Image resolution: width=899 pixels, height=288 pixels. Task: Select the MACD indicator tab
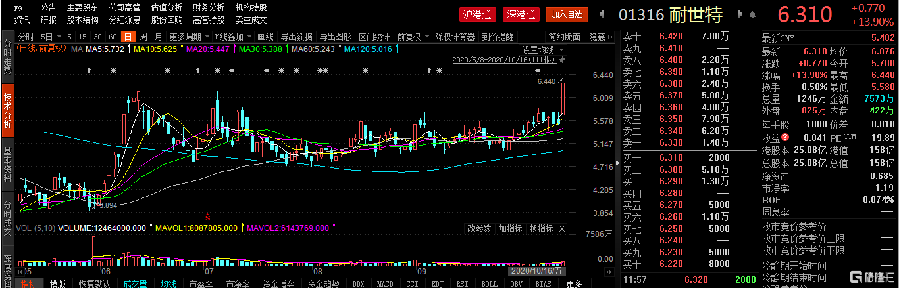[385, 283]
